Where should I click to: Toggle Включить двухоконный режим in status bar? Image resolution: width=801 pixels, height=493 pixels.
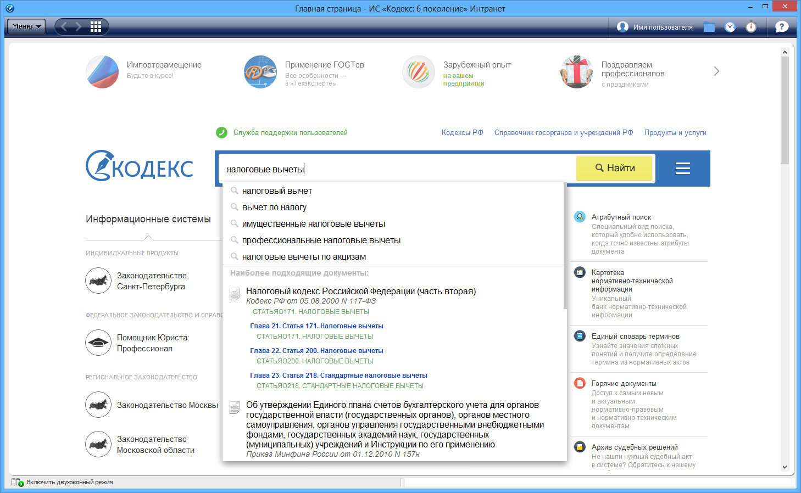[x=62, y=482]
